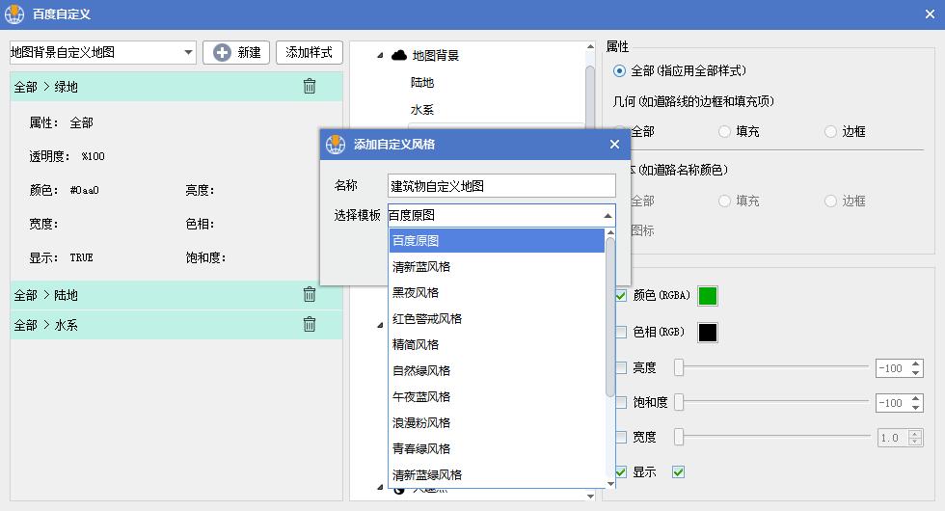Choose the 百度原图 template option
Image resolution: width=945 pixels, height=511 pixels.
(497, 240)
